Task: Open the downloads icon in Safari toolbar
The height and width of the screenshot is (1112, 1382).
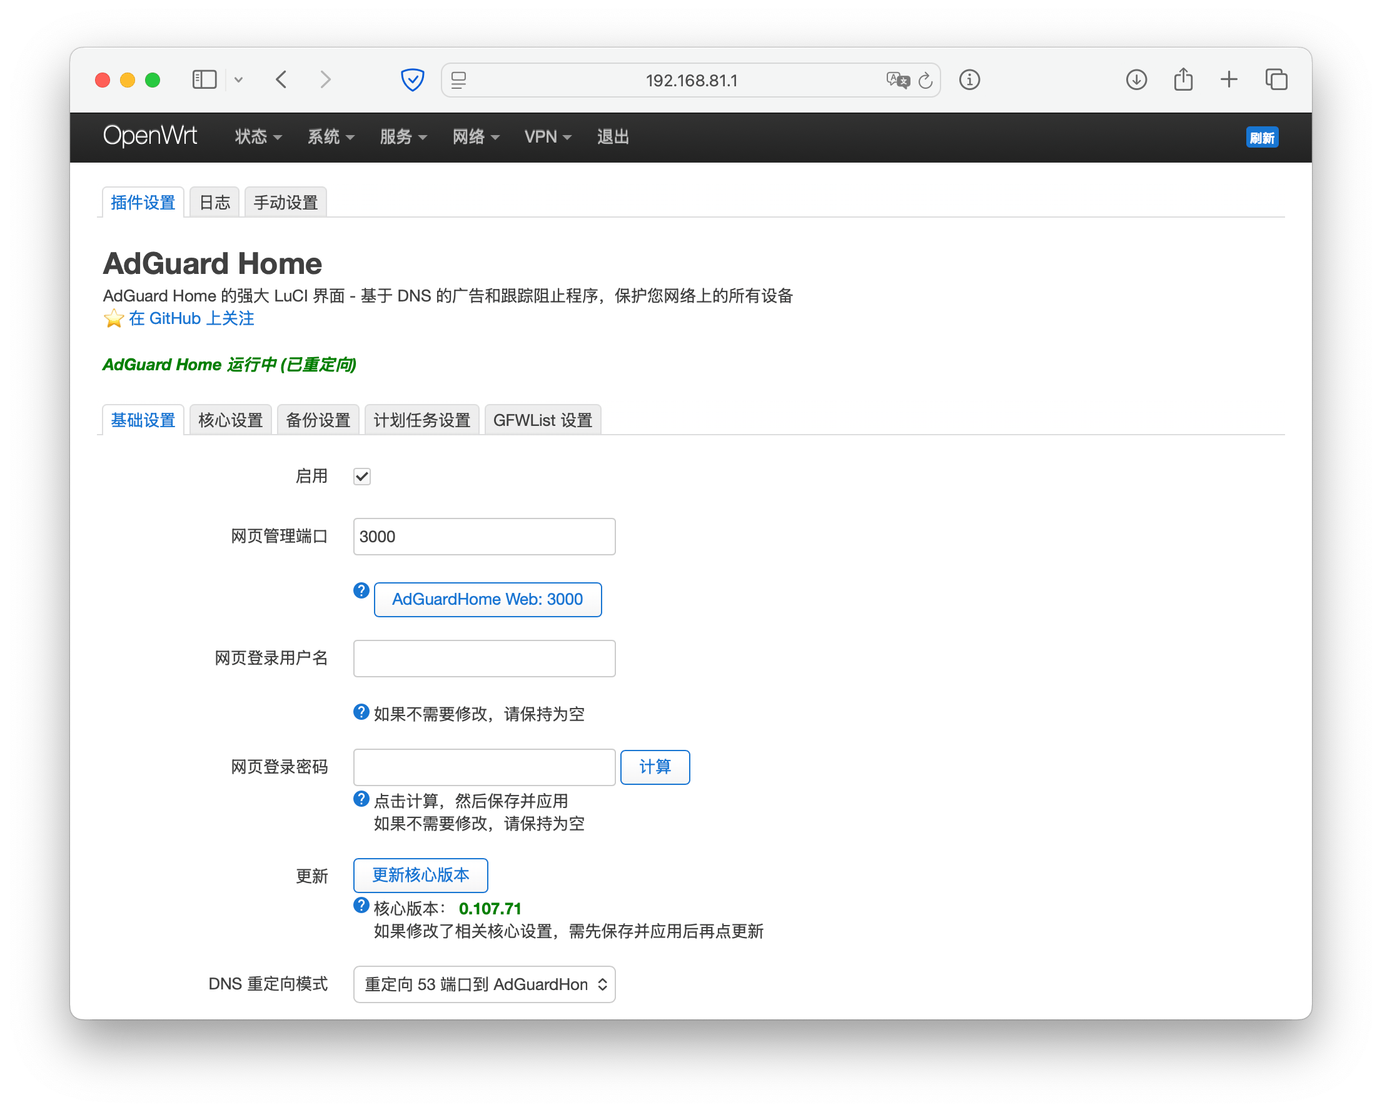Action: tap(1136, 79)
